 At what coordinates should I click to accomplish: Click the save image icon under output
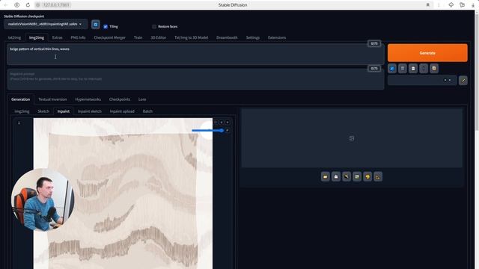click(336, 176)
